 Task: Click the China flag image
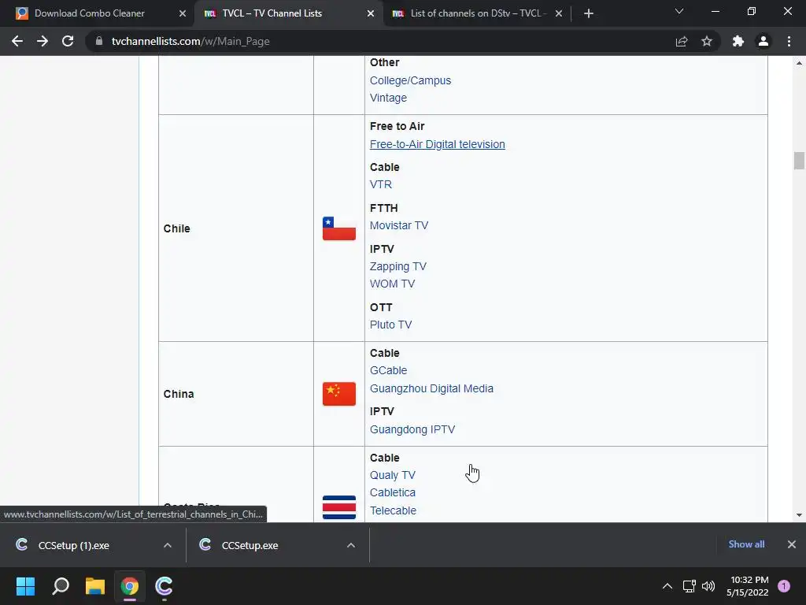coord(338,394)
